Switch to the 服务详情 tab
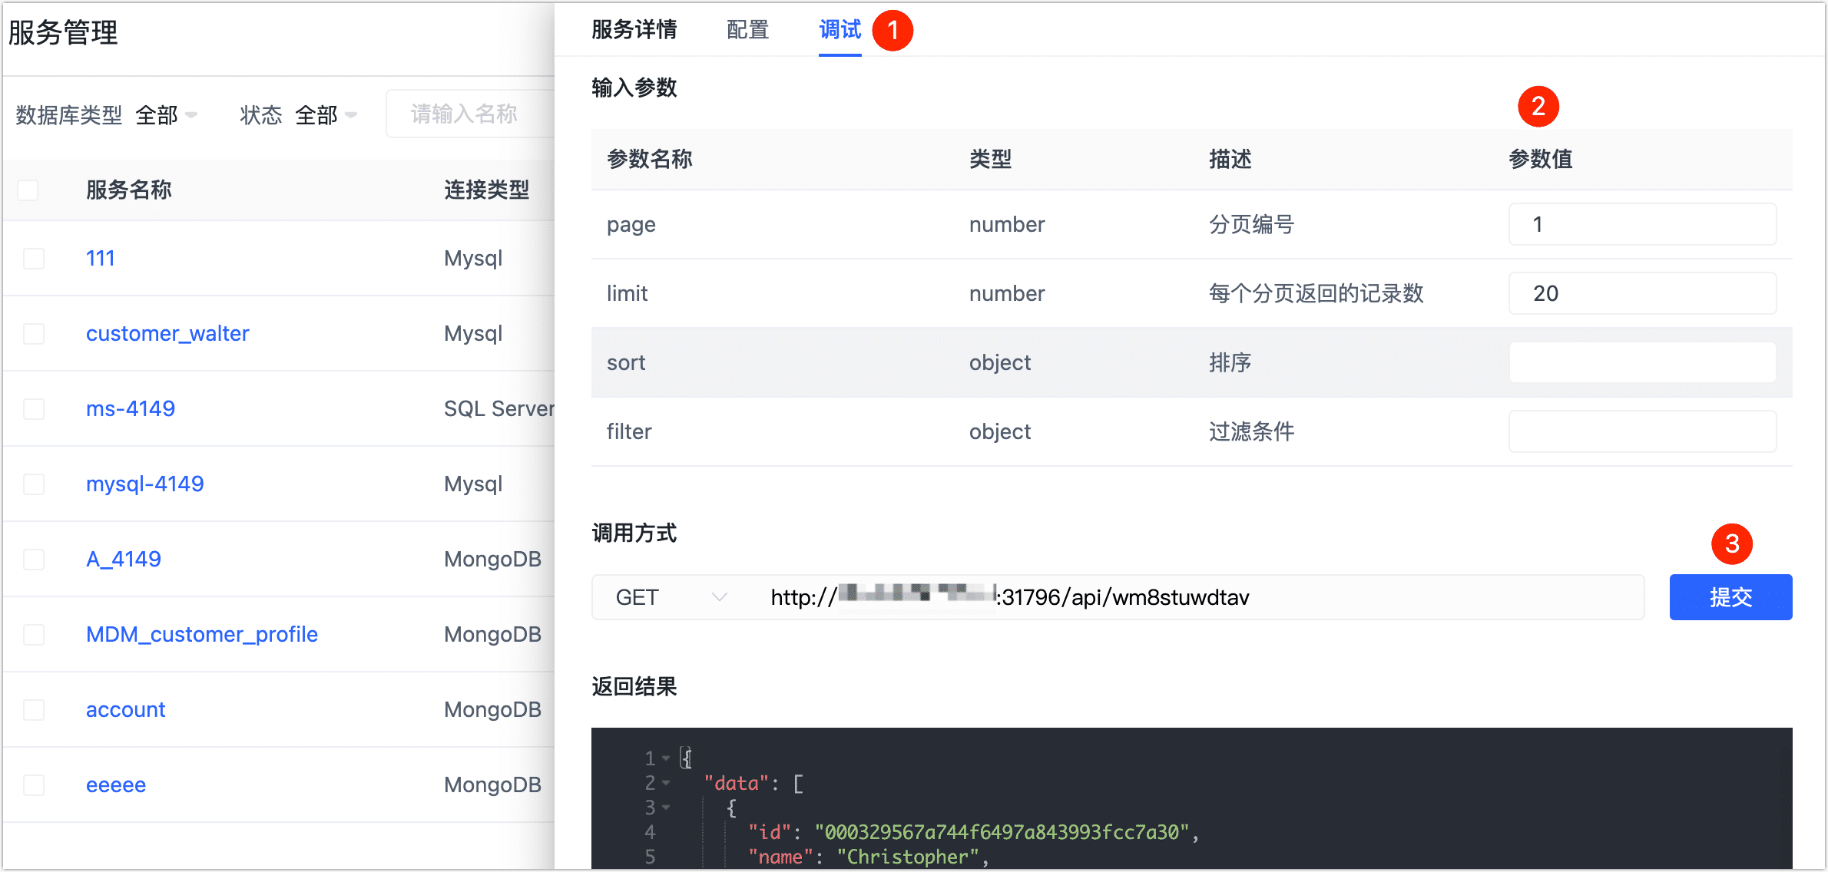Viewport: 1828px width, 872px height. 634,29
